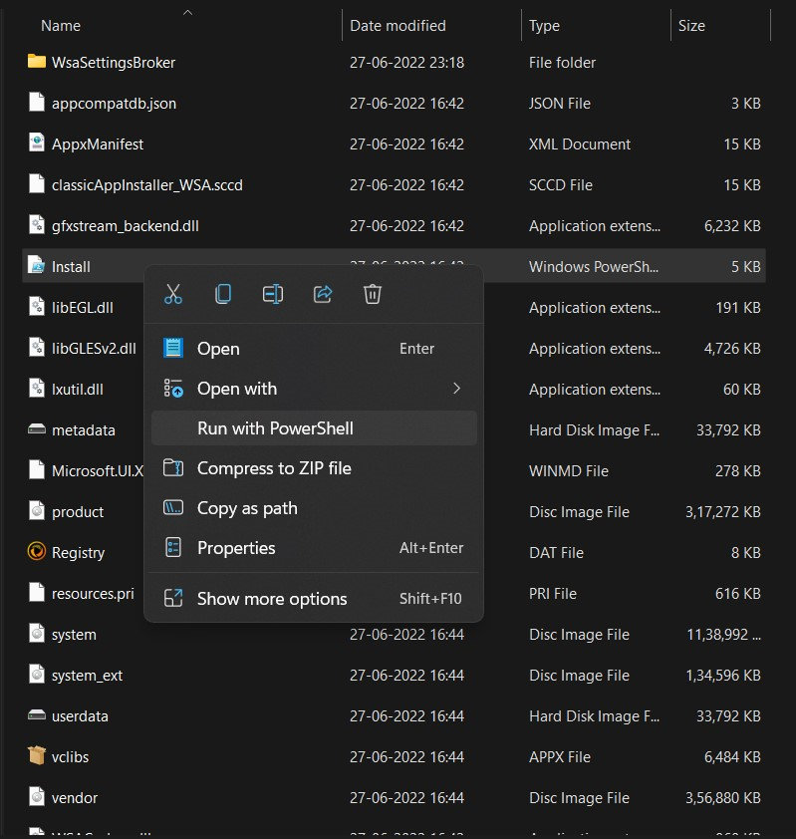Click the 27-06-2022 23:18 date cell
This screenshot has width=796, height=839.
click(406, 63)
